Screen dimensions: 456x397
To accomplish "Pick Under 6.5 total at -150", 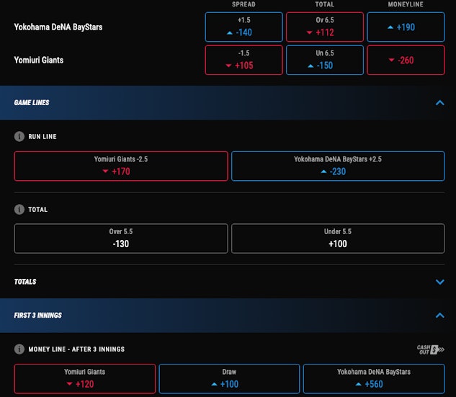I will pyautogui.click(x=324, y=61).
